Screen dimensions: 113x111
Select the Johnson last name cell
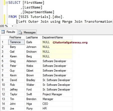pyautogui.click(x=33, y=47)
